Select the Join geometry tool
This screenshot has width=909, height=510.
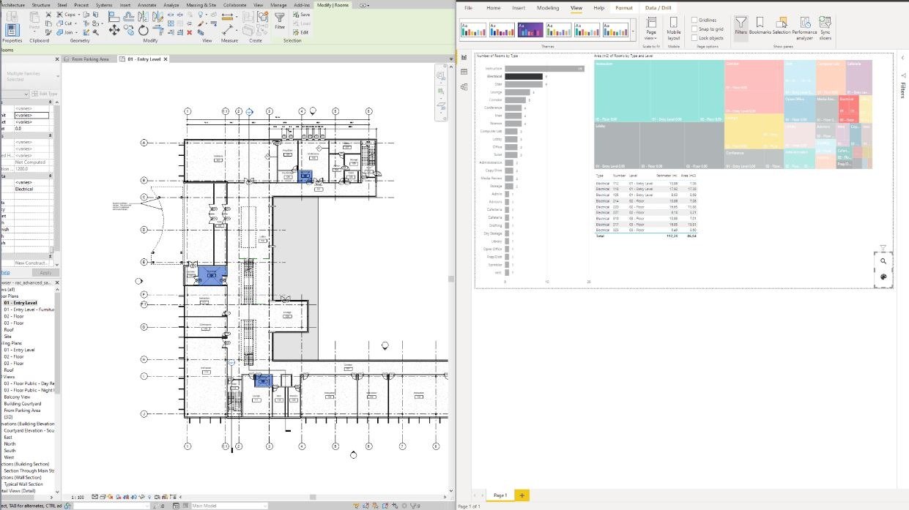[67, 32]
